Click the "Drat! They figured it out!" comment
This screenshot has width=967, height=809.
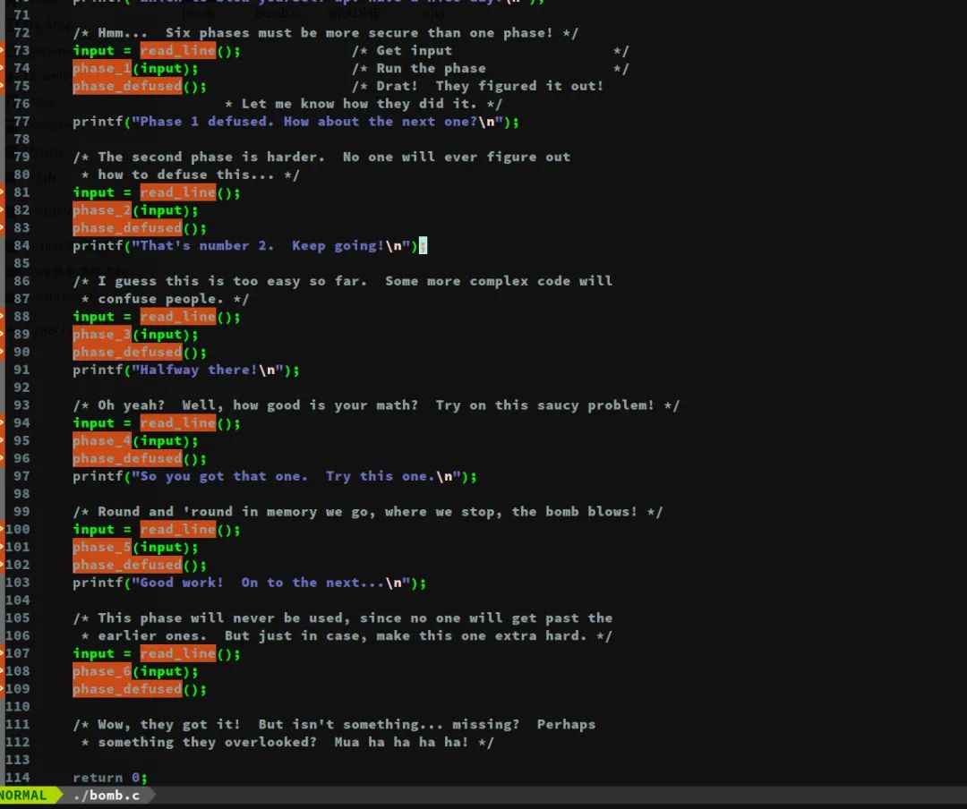point(477,86)
